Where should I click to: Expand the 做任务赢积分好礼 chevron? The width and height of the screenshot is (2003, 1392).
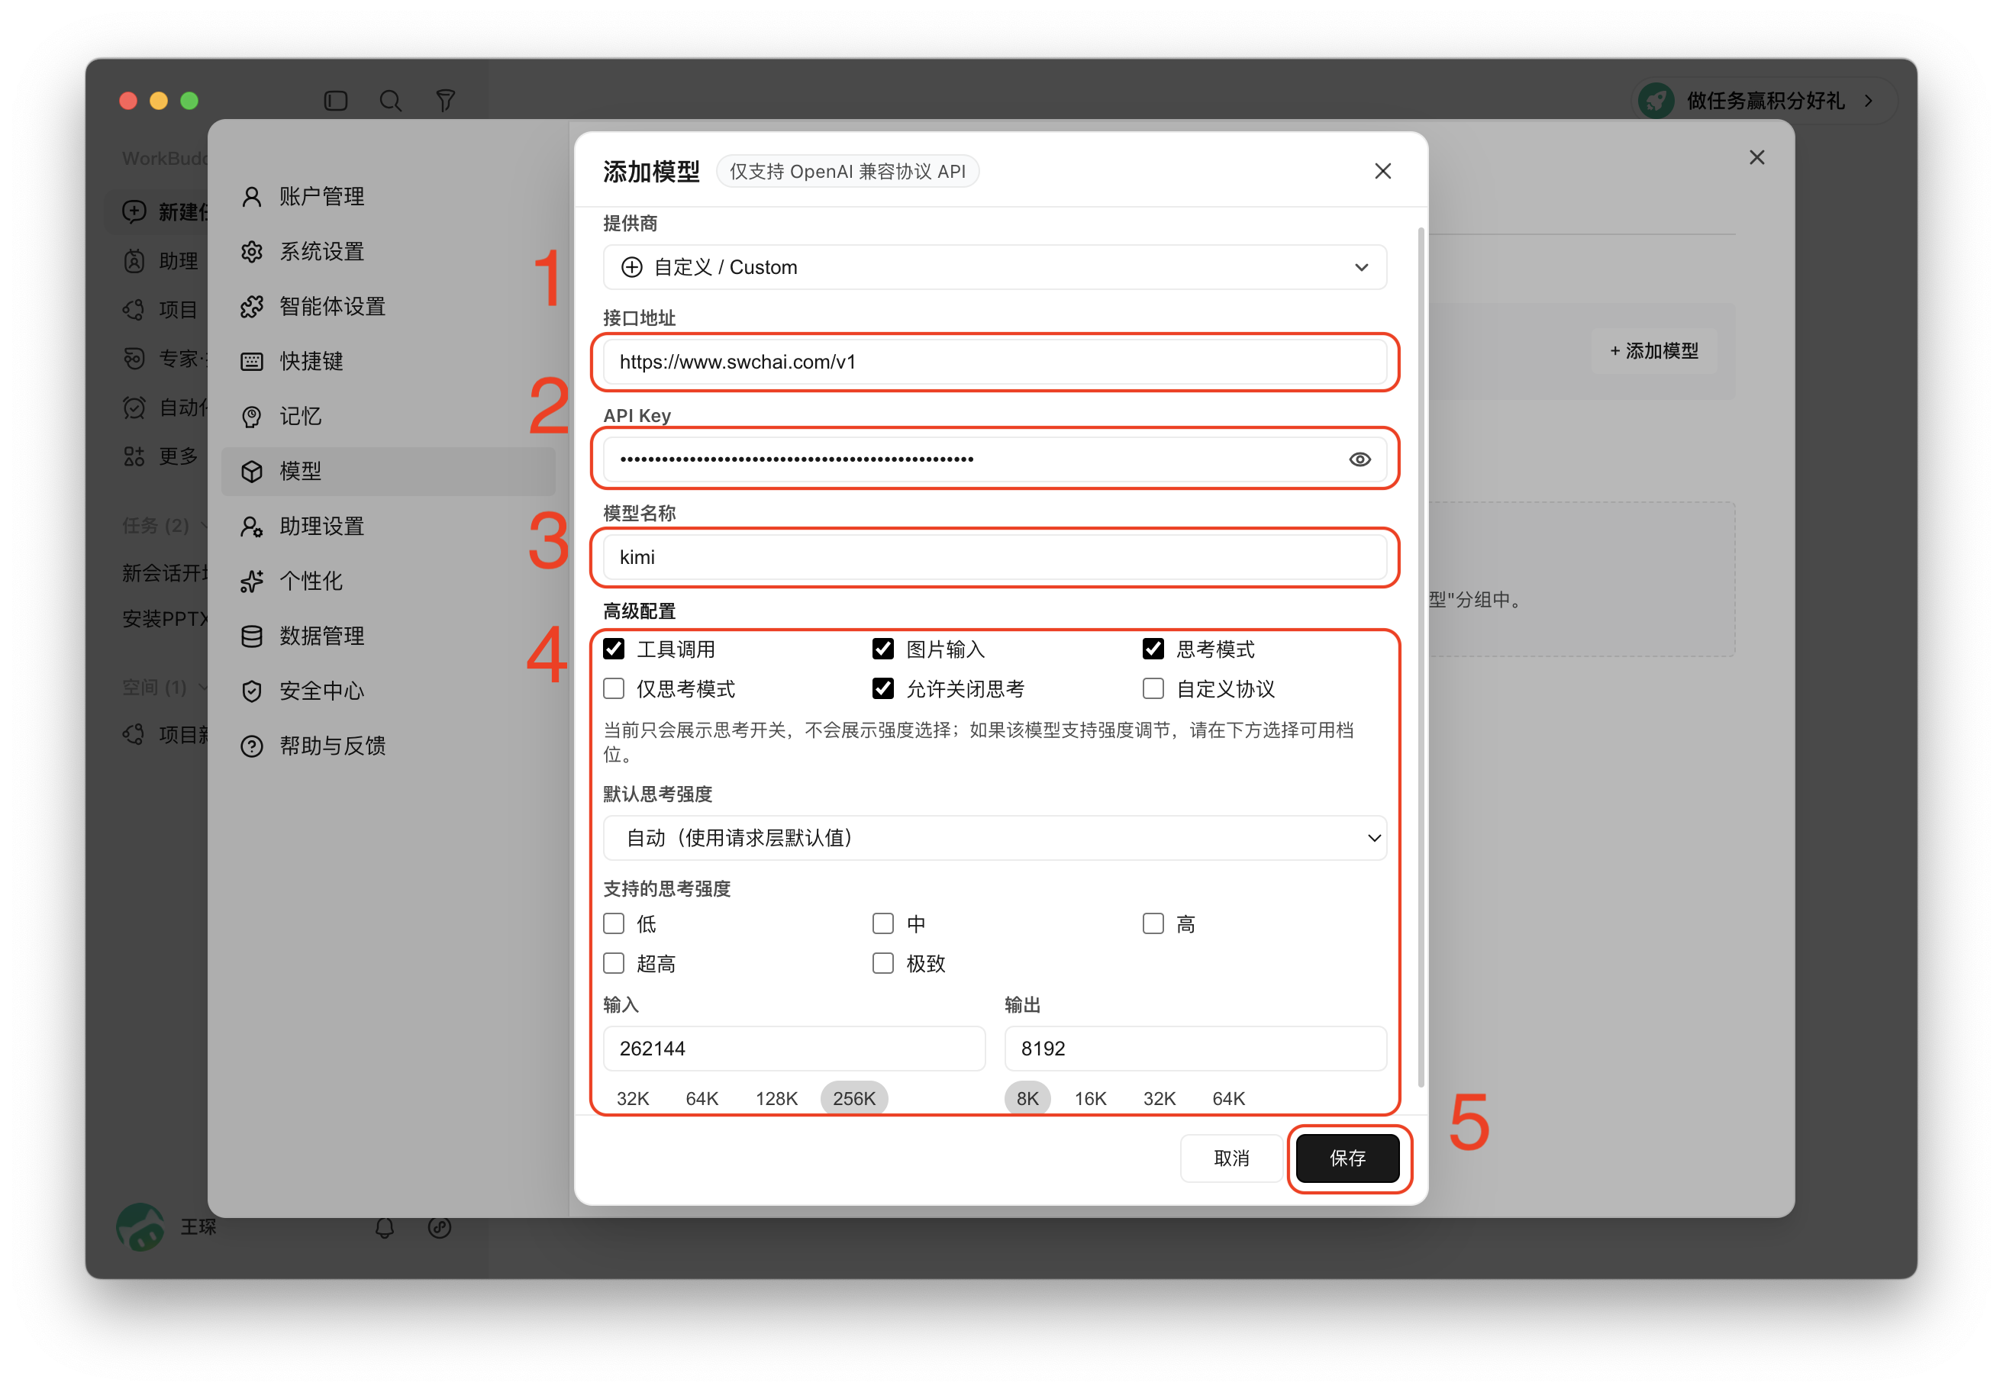click(x=1868, y=100)
